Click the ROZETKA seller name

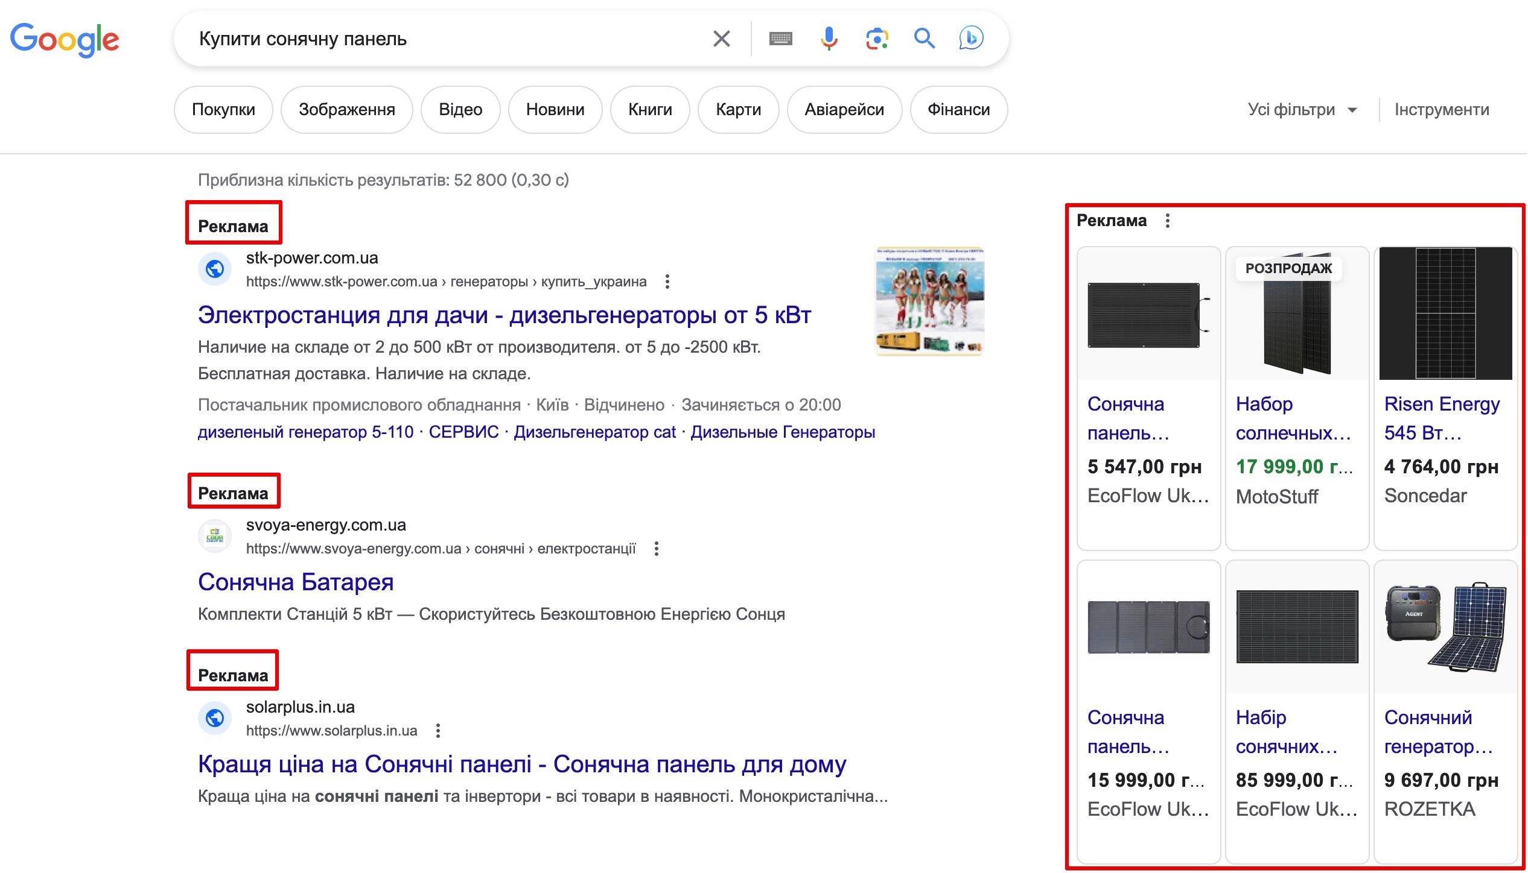tap(1429, 809)
